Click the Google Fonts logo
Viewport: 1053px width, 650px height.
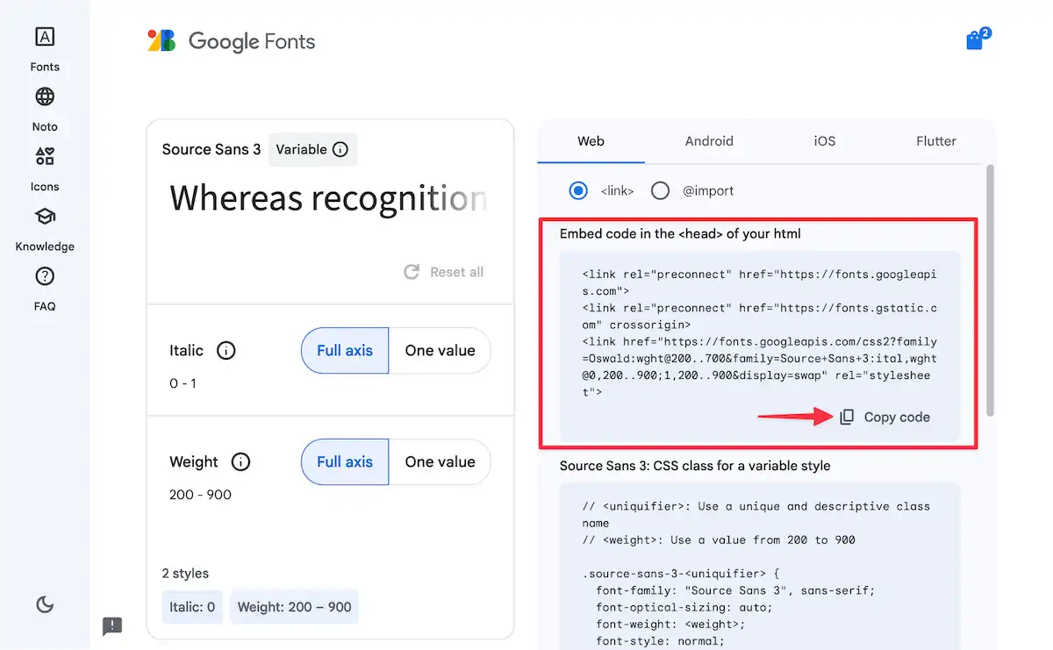point(161,41)
